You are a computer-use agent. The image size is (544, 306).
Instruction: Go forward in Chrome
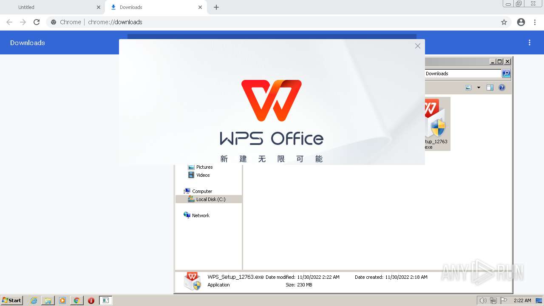tap(23, 22)
